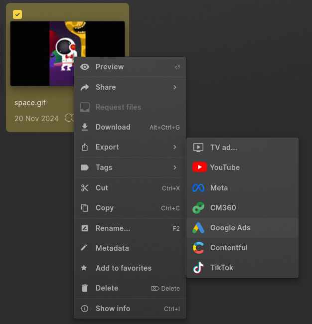
Task: Click the Alt+Ctrl+G shortcut label
Action: [164, 128]
